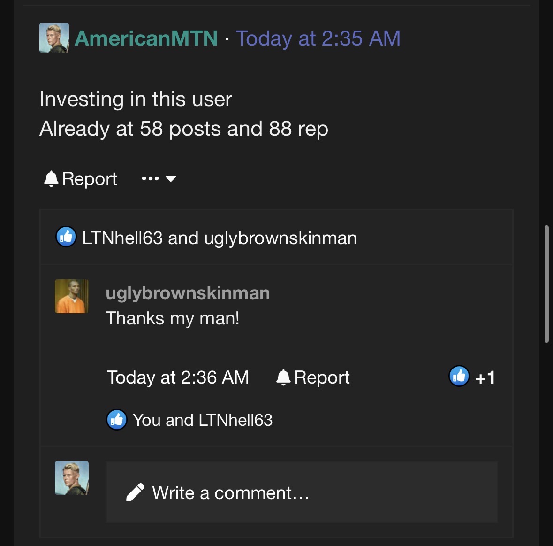Click your avatar beside the comment box
Image resolution: width=553 pixels, height=546 pixels.
coord(72,478)
